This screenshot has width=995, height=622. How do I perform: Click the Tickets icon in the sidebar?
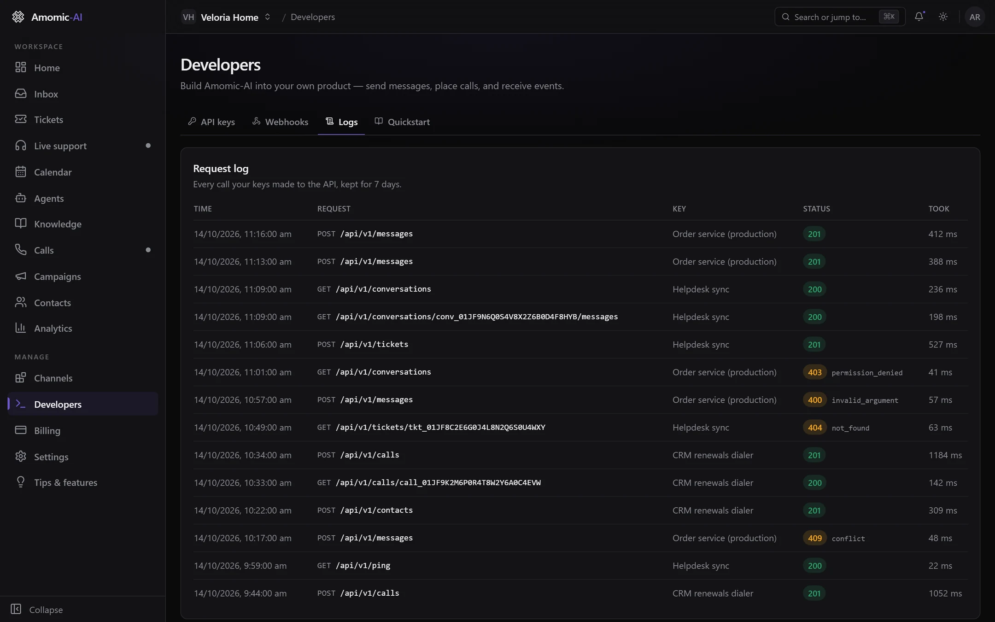point(21,119)
